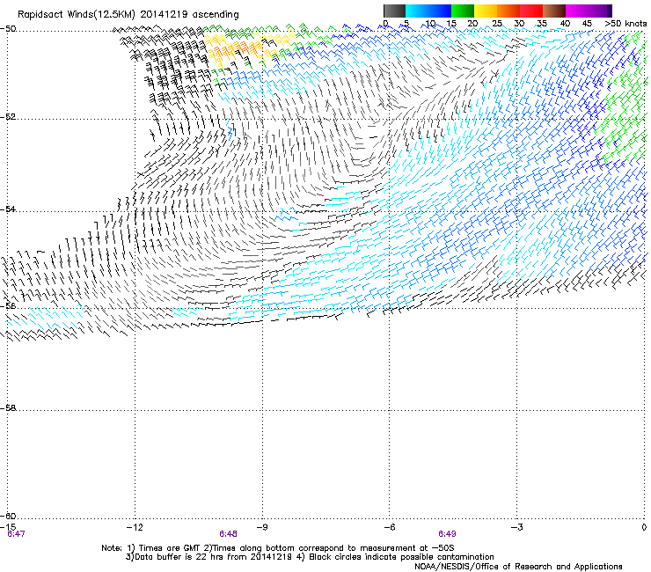Click the '>50 knots' legend label
651x572 pixels.
point(625,24)
